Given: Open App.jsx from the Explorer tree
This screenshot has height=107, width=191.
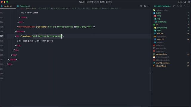Looking at the screenshot, I should pos(160,34).
